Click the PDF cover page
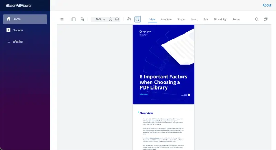This screenshot has height=150, width=276. pos(164,64)
